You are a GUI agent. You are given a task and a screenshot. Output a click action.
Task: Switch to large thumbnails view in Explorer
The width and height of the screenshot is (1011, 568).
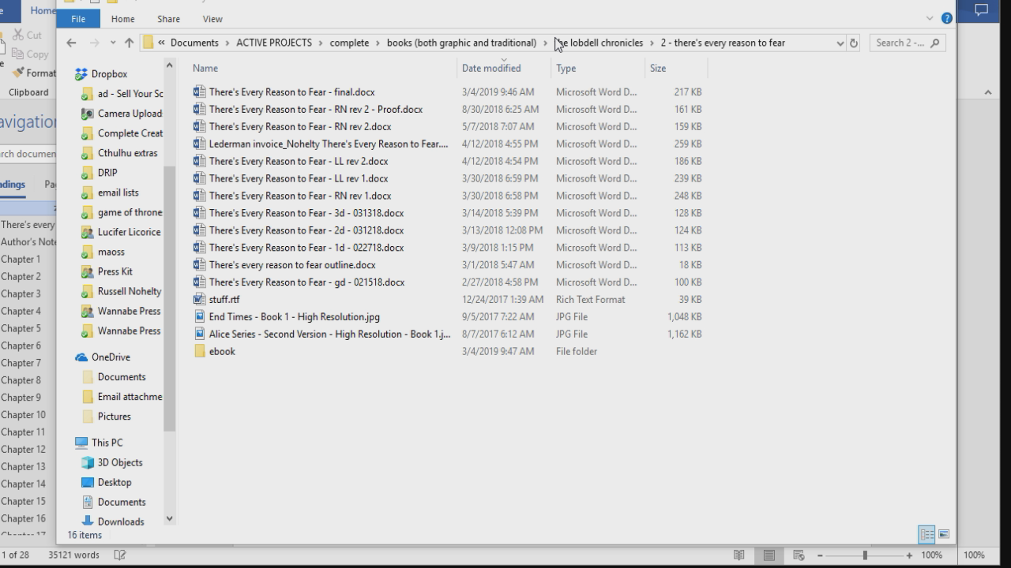coord(943,534)
